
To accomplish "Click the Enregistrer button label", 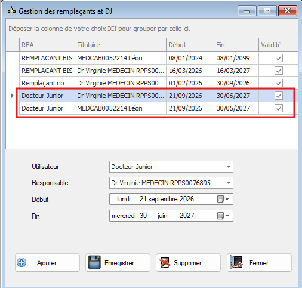I will coord(119,263).
